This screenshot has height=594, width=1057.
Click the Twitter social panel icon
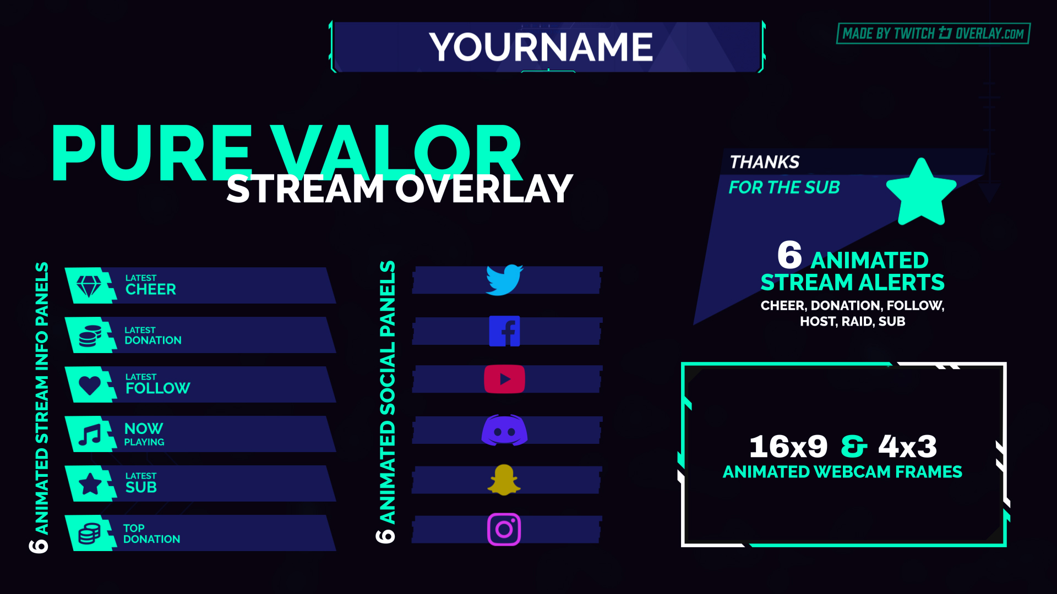tap(503, 280)
